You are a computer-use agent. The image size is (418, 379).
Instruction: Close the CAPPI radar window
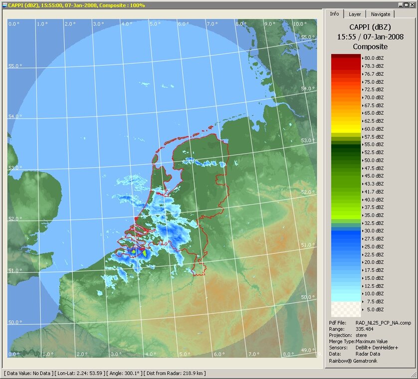[x=412, y=4]
